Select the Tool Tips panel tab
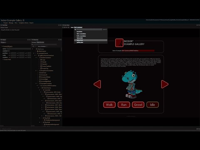The image size is (200, 150). [4, 25]
